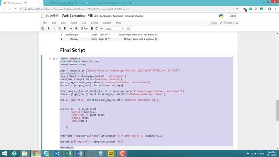Open the File menu
Screen dimensions: 279x157
tap(44, 23)
